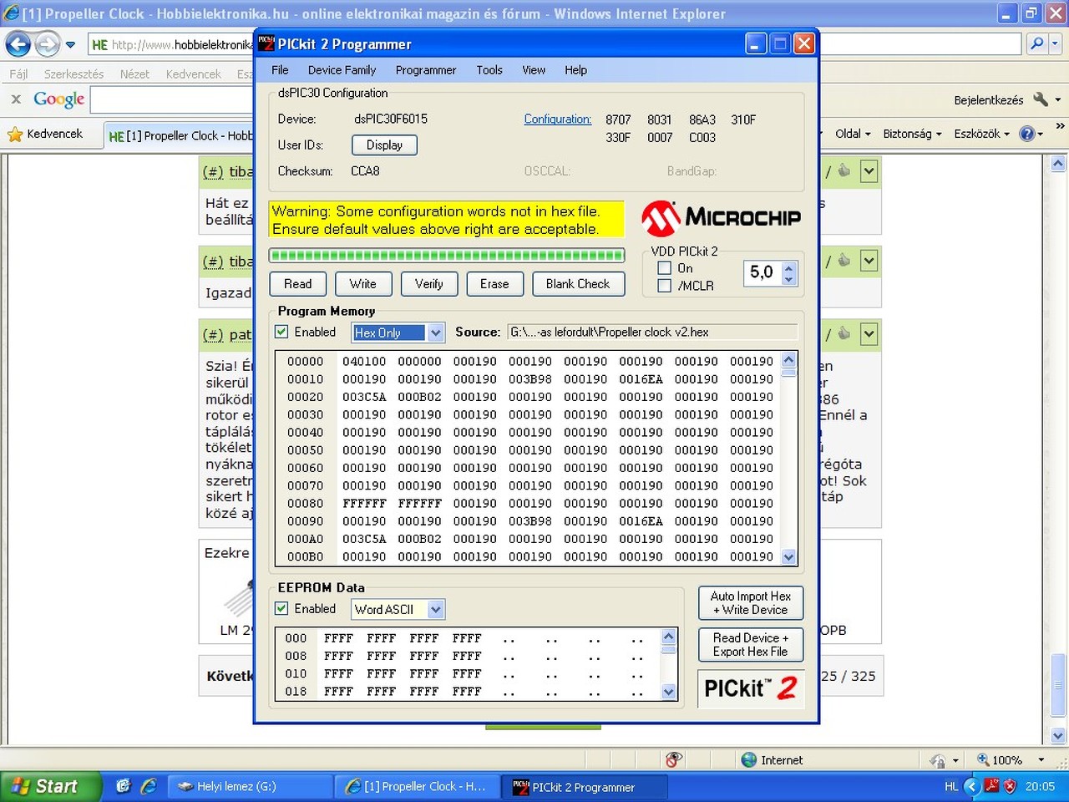Viewport: 1069px width, 802px height.
Task: Click the Kedvencek star icon in Internet Explorer
Action: [15, 134]
